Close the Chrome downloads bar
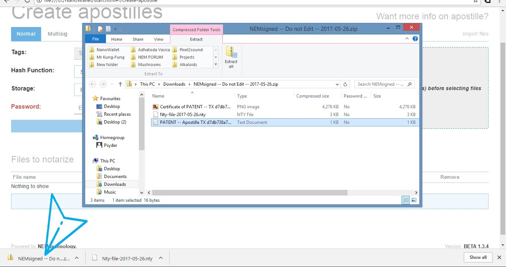This screenshot has height=267, width=506. [499, 258]
